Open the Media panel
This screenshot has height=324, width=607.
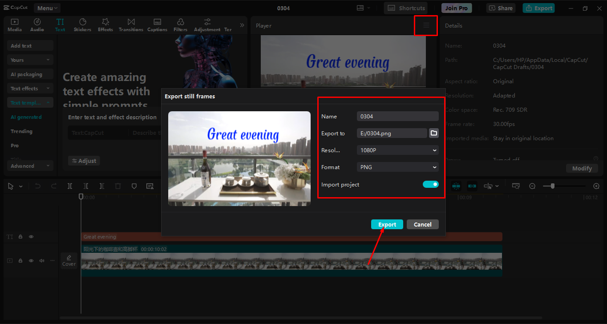point(15,24)
